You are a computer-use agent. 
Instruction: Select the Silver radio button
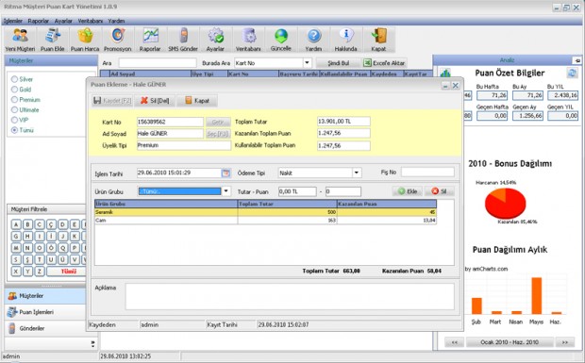[x=14, y=79]
